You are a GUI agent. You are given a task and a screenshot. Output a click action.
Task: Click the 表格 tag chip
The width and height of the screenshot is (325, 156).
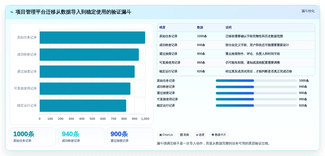point(185,135)
